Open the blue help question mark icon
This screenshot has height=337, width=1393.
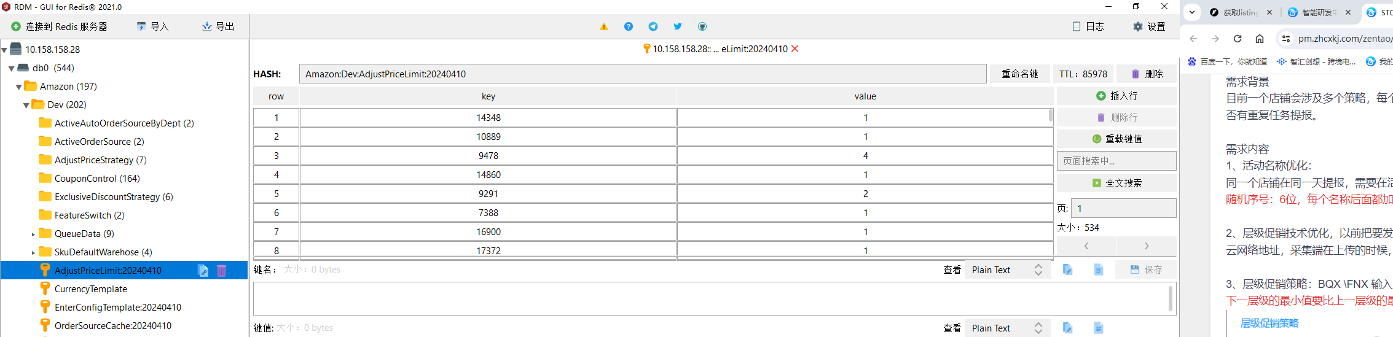click(629, 26)
